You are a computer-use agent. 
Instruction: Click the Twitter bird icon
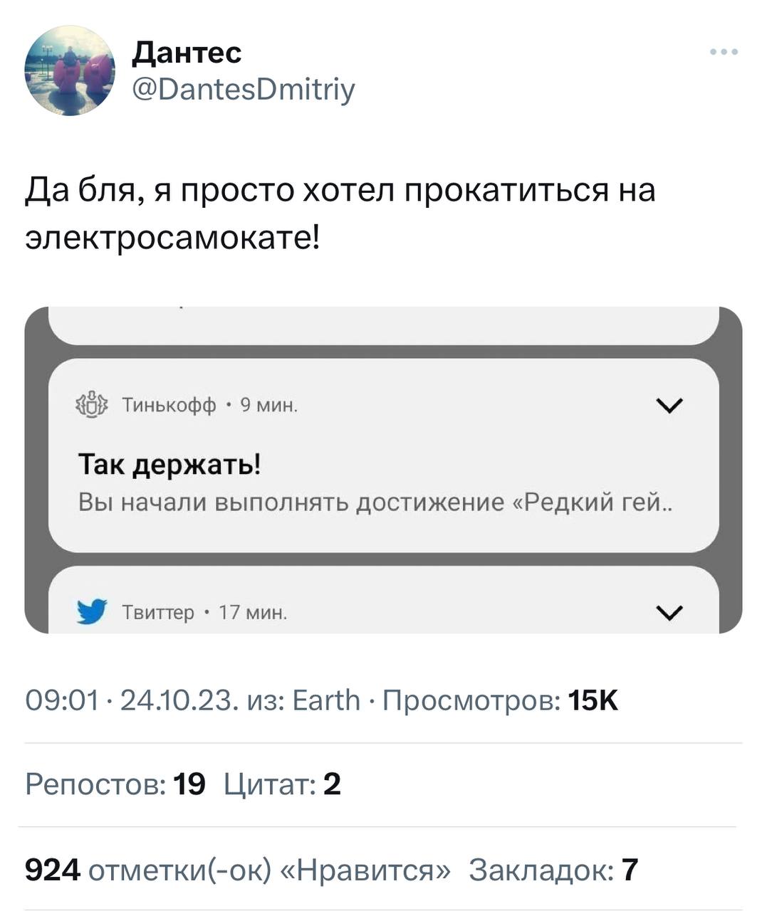coord(92,611)
